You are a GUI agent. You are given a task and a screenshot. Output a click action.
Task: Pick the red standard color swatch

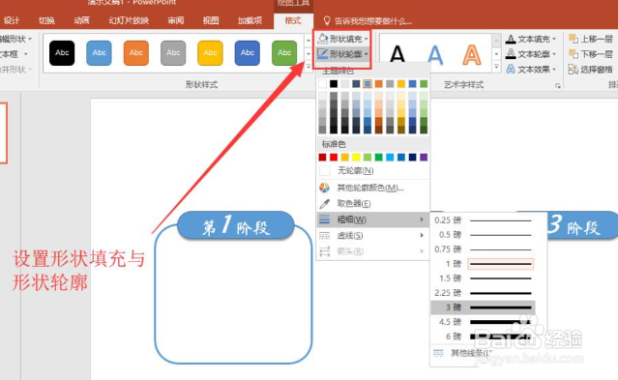pyautogui.click(x=334, y=158)
